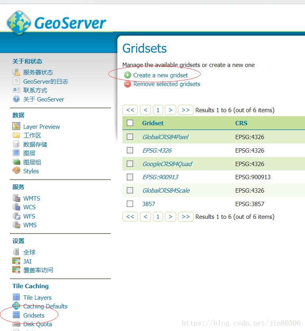The width and height of the screenshot is (305, 331).
Task: Sort table by Gridset column header
Action: tap(153, 123)
